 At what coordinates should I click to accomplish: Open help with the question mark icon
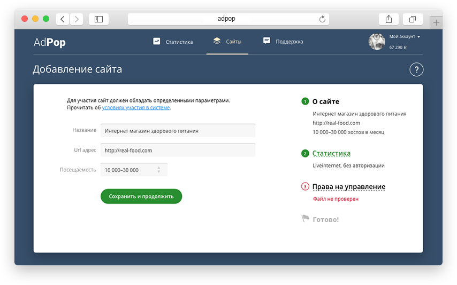click(x=416, y=70)
